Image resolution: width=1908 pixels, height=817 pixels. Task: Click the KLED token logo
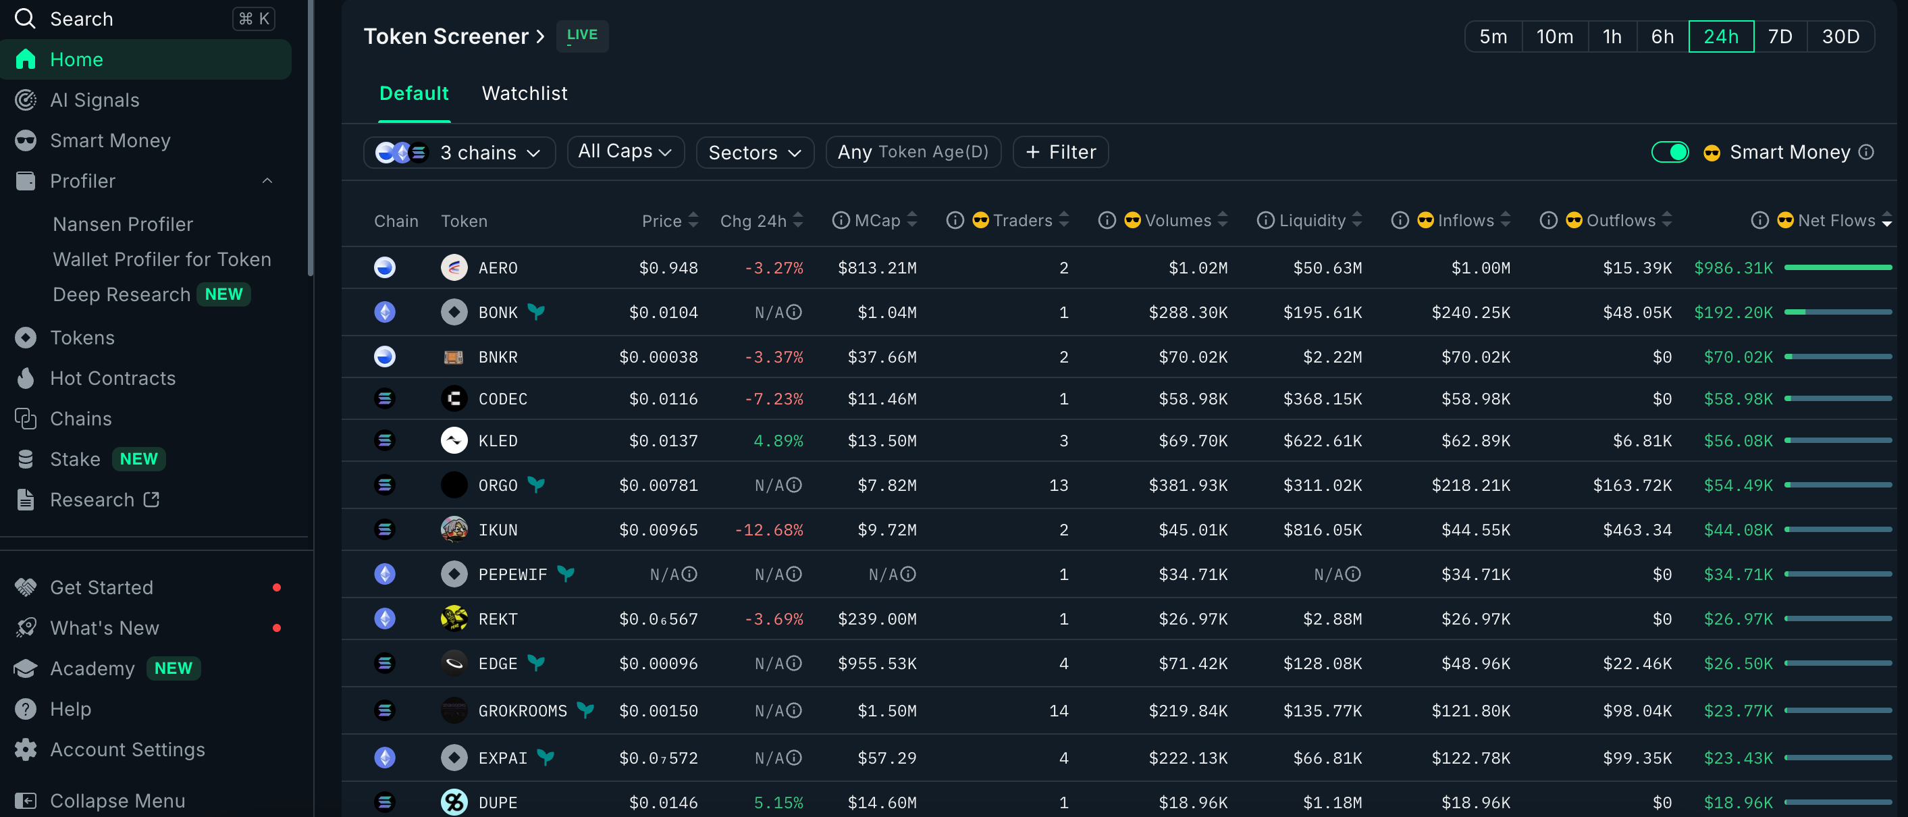[x=454, y=441]
